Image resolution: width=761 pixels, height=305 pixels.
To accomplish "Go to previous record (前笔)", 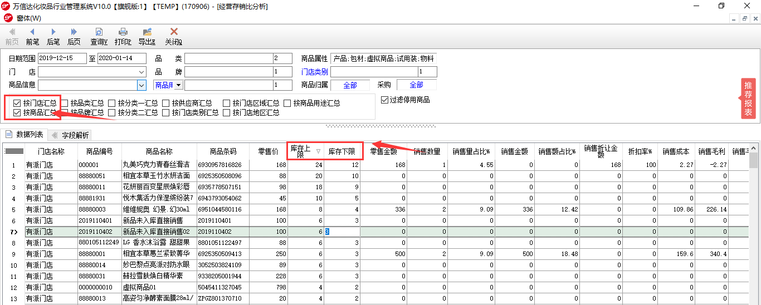I will pyautogui.click(x=32, y=36).
